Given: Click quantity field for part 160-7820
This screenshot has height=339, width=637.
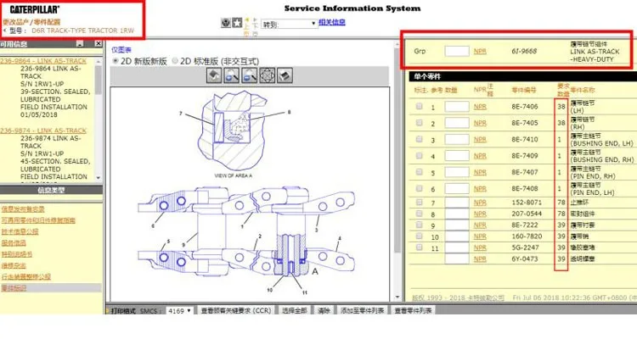Looking at the screenshot, I should (457, 236).
